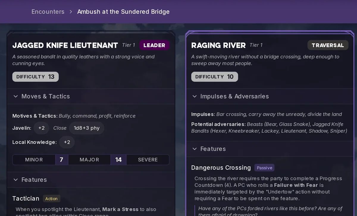Click the Failure with Fear text

tap(296, 185)
